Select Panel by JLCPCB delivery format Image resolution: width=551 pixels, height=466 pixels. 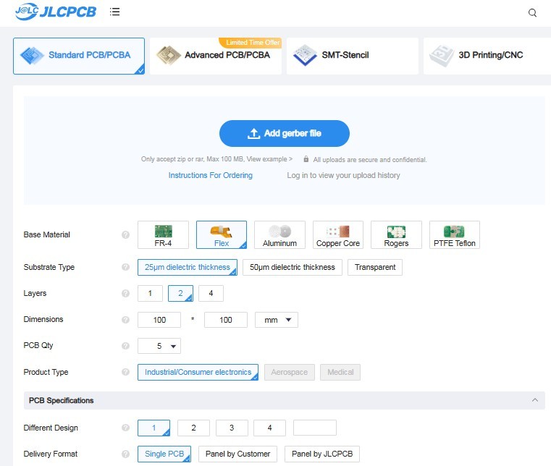pos(322,454)
